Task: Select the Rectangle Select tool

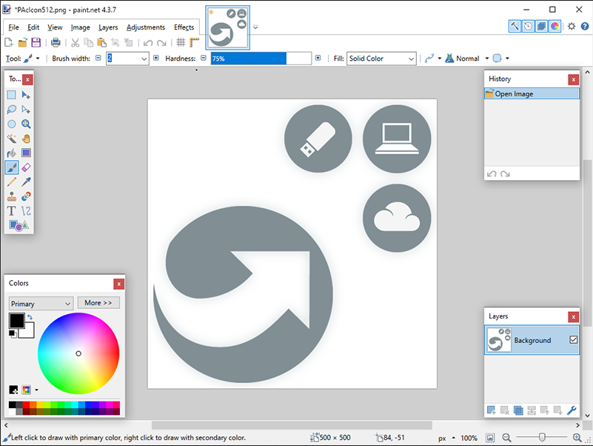Action: tap(12, 95)
